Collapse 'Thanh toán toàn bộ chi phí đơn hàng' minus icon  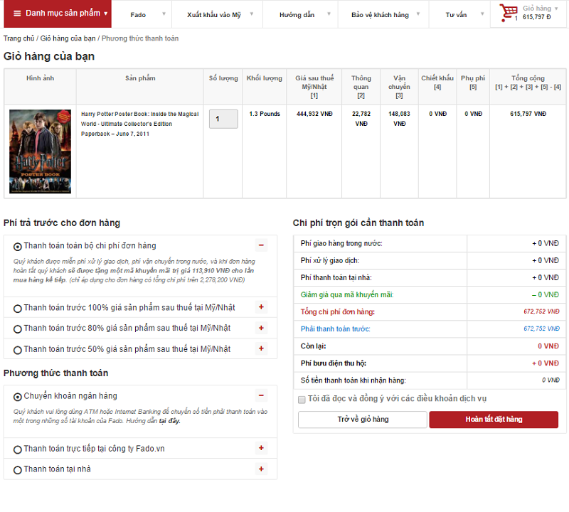[x=261, y=245]
